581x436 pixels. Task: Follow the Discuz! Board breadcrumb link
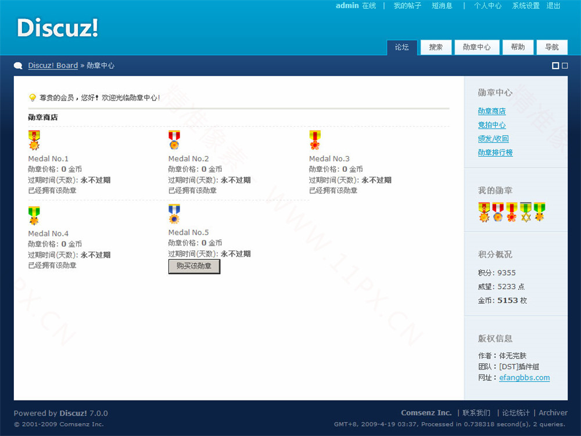(53, 66)
